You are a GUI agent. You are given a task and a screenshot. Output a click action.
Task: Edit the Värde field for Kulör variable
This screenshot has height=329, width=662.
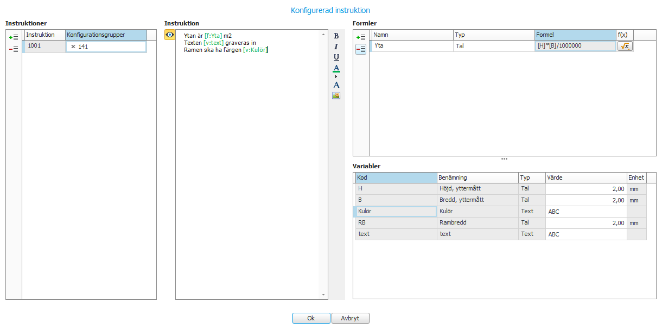click(585, 212)
